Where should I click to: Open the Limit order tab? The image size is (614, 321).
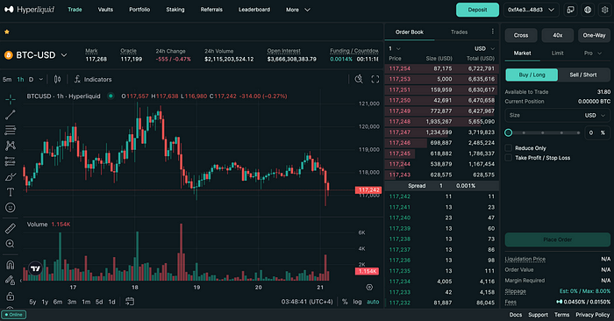557,53
